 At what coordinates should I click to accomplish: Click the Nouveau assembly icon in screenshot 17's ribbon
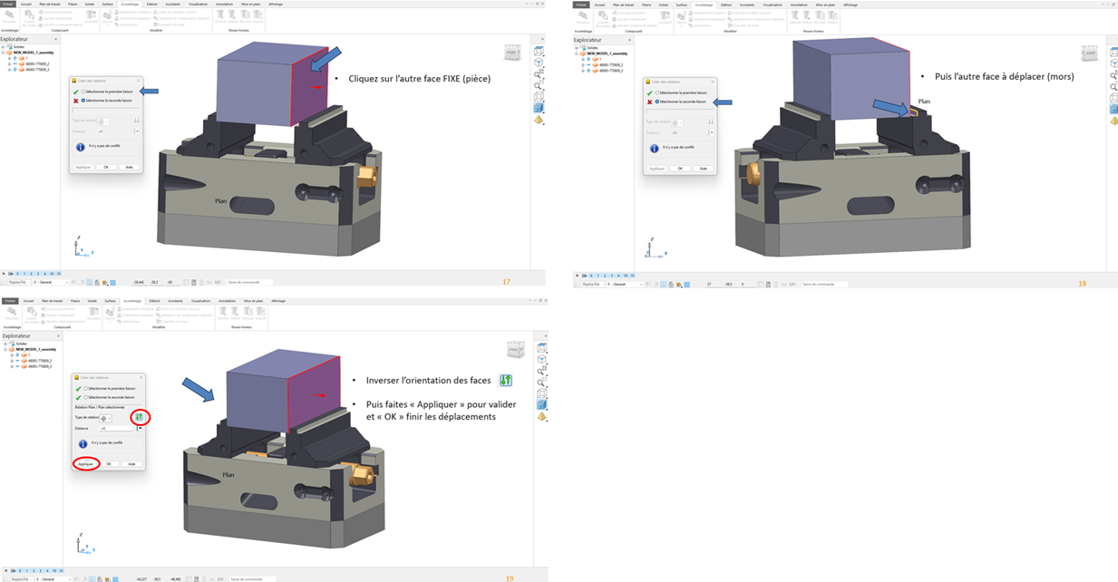[x=10, y=15]
